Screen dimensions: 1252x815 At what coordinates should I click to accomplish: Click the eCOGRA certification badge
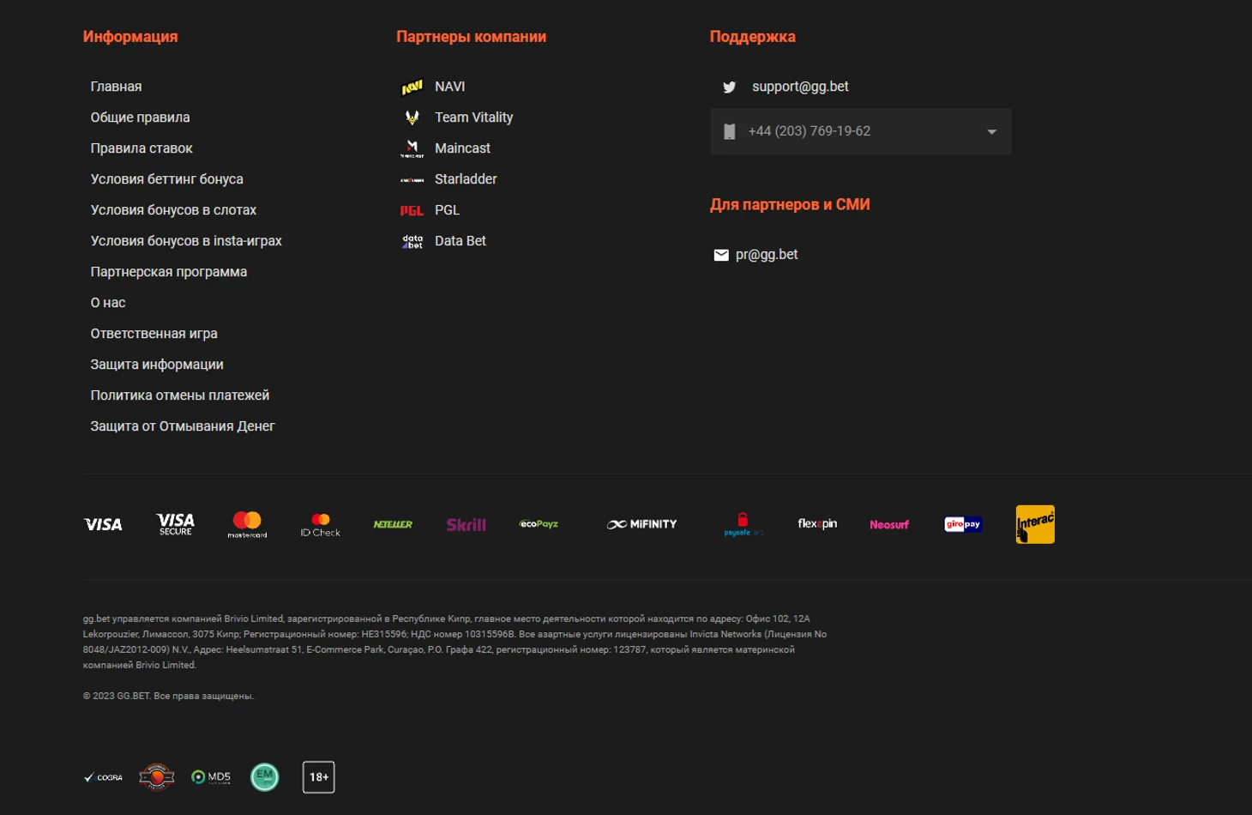[103, 777]
